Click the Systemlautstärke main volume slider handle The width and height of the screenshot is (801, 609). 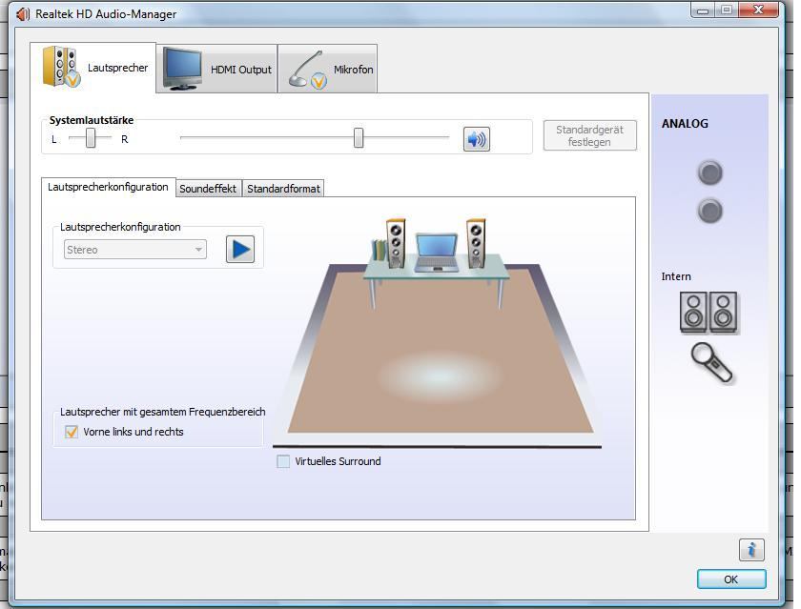coord(359,138)
